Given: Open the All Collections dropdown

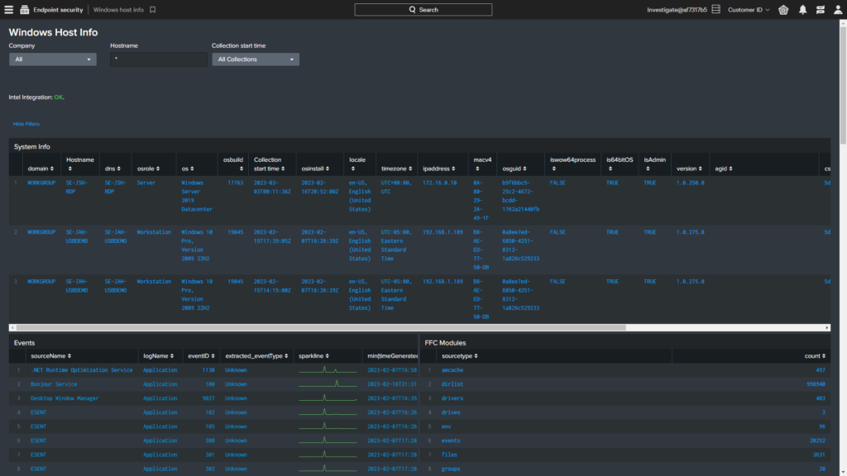Looking at the screenshot, I should pyautogui.click(x=256, y=59).
